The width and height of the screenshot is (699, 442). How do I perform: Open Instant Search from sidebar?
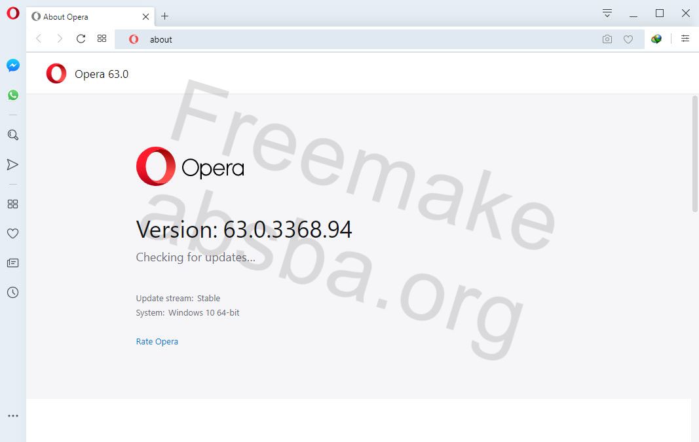click(13, 135)
